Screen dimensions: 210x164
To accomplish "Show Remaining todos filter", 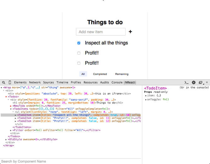I will pyautogui.click(x=122, y=74).
